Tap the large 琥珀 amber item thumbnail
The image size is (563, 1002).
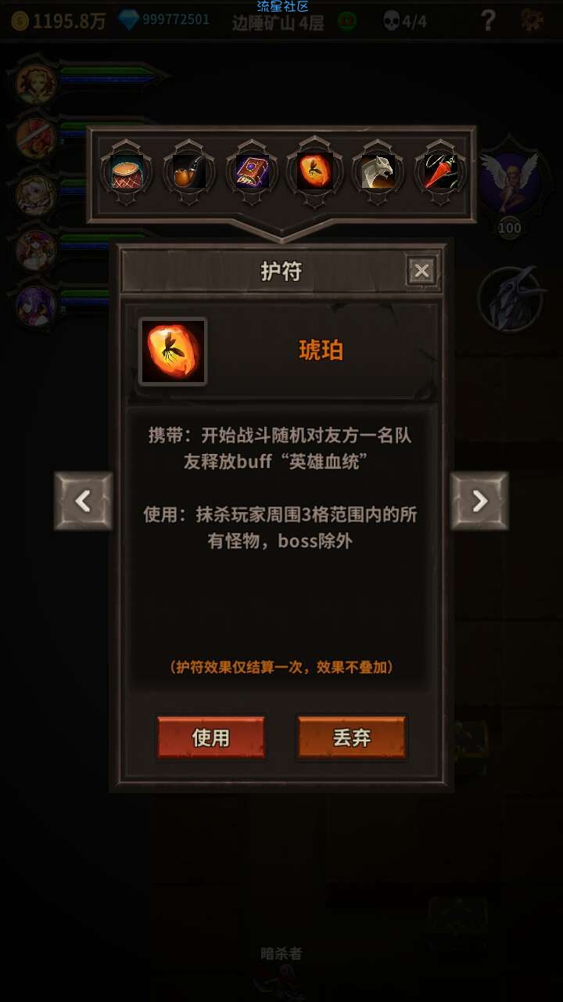point(173,351)
